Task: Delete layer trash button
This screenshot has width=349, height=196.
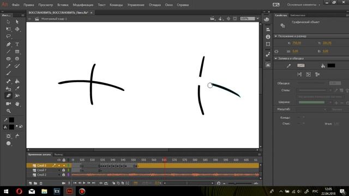Action: [x=41, y=183]
